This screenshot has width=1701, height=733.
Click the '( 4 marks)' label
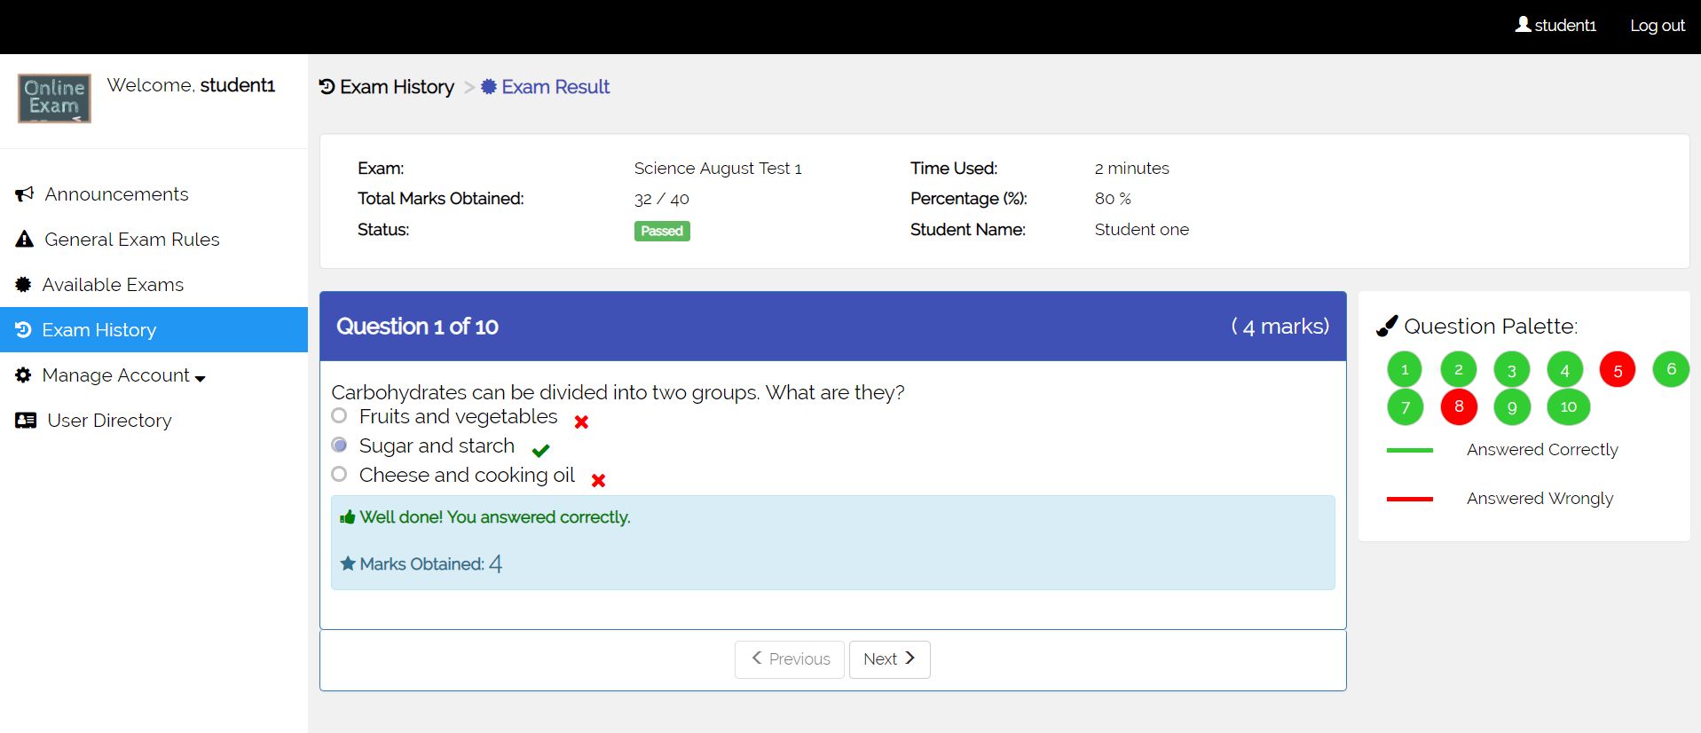1280,327
